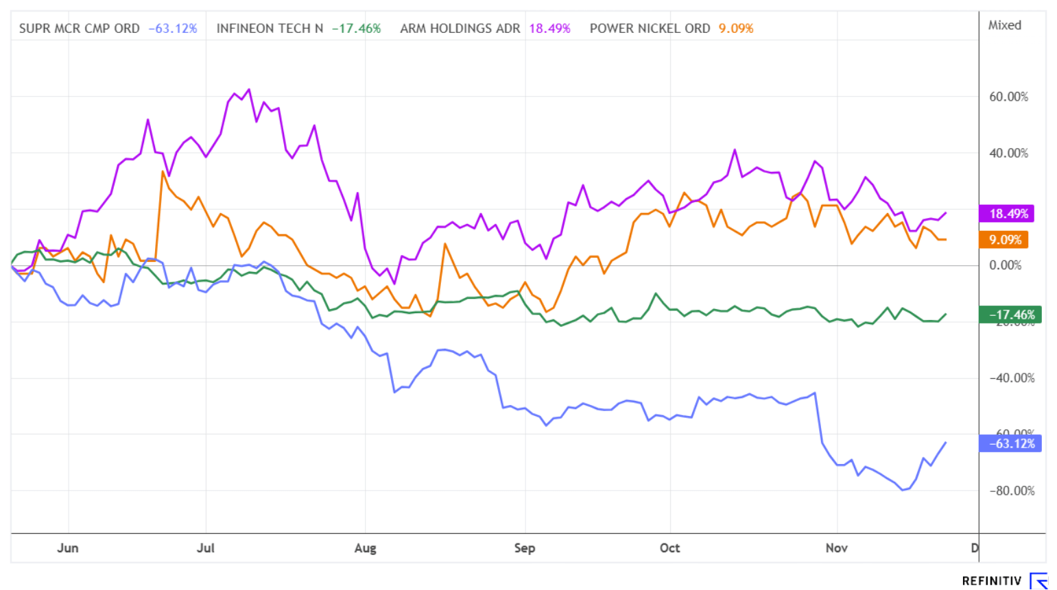Click the Jun marker on time axis
The height and width of the screenshot is (590, 1057).
coord(68,548)
